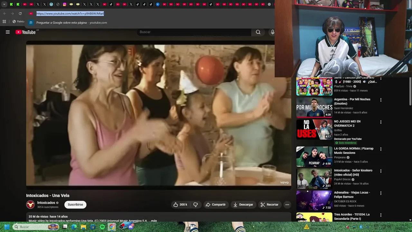Click the Recortar clip button

[x=269, y=205]
